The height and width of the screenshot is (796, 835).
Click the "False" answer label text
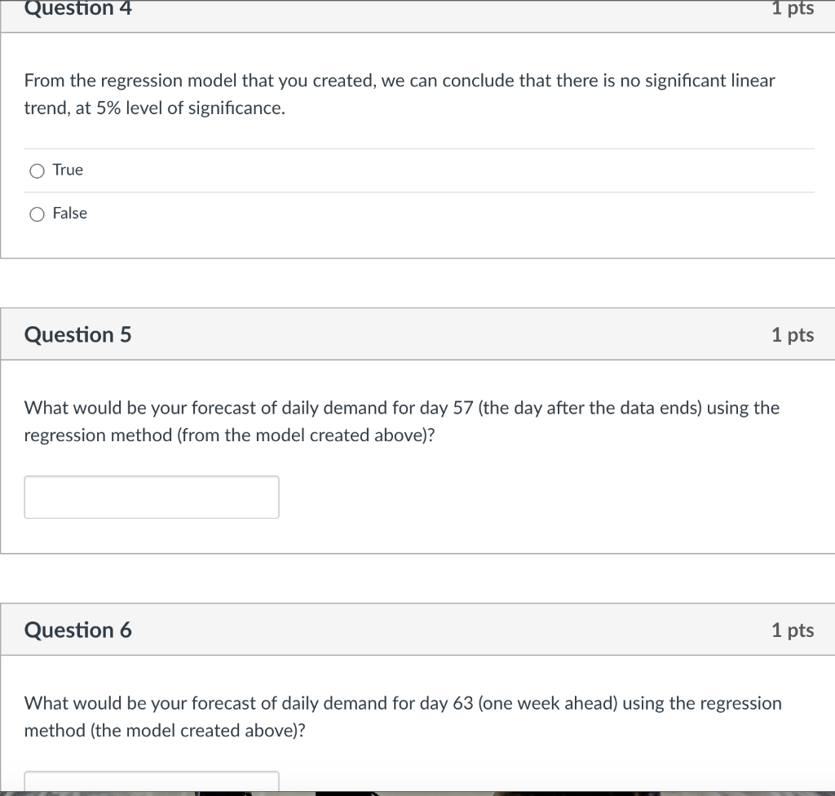coord(70,213)
